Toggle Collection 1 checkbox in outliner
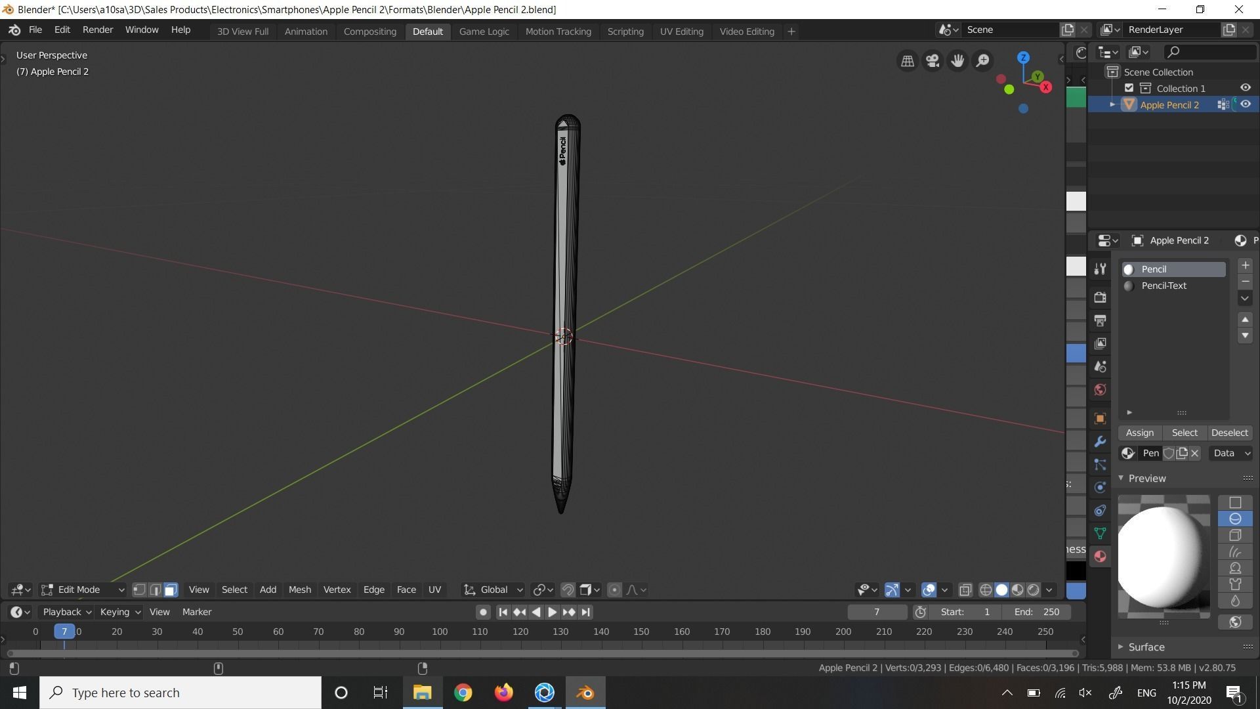Image resolution: width=1260 pixels, height=709 pixels. [1129, 88]
